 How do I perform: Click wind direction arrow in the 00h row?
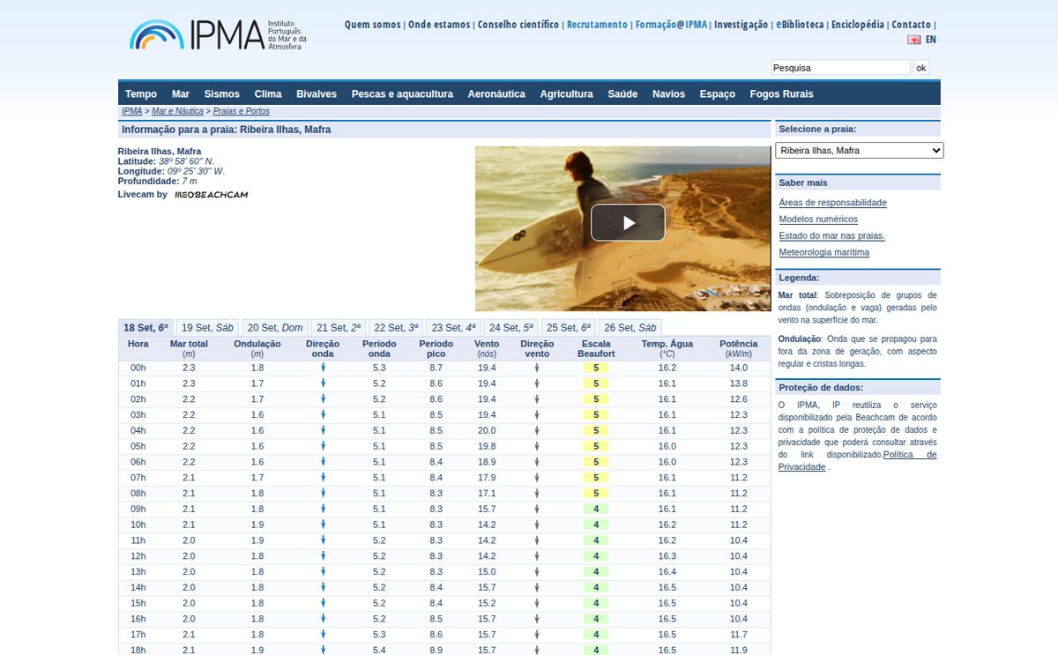pyautogui.click(x=537, y=368)
